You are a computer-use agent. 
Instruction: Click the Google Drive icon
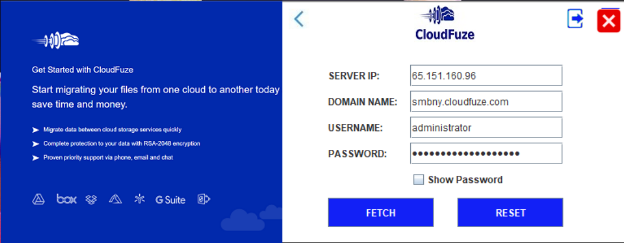tap(38, 199)
